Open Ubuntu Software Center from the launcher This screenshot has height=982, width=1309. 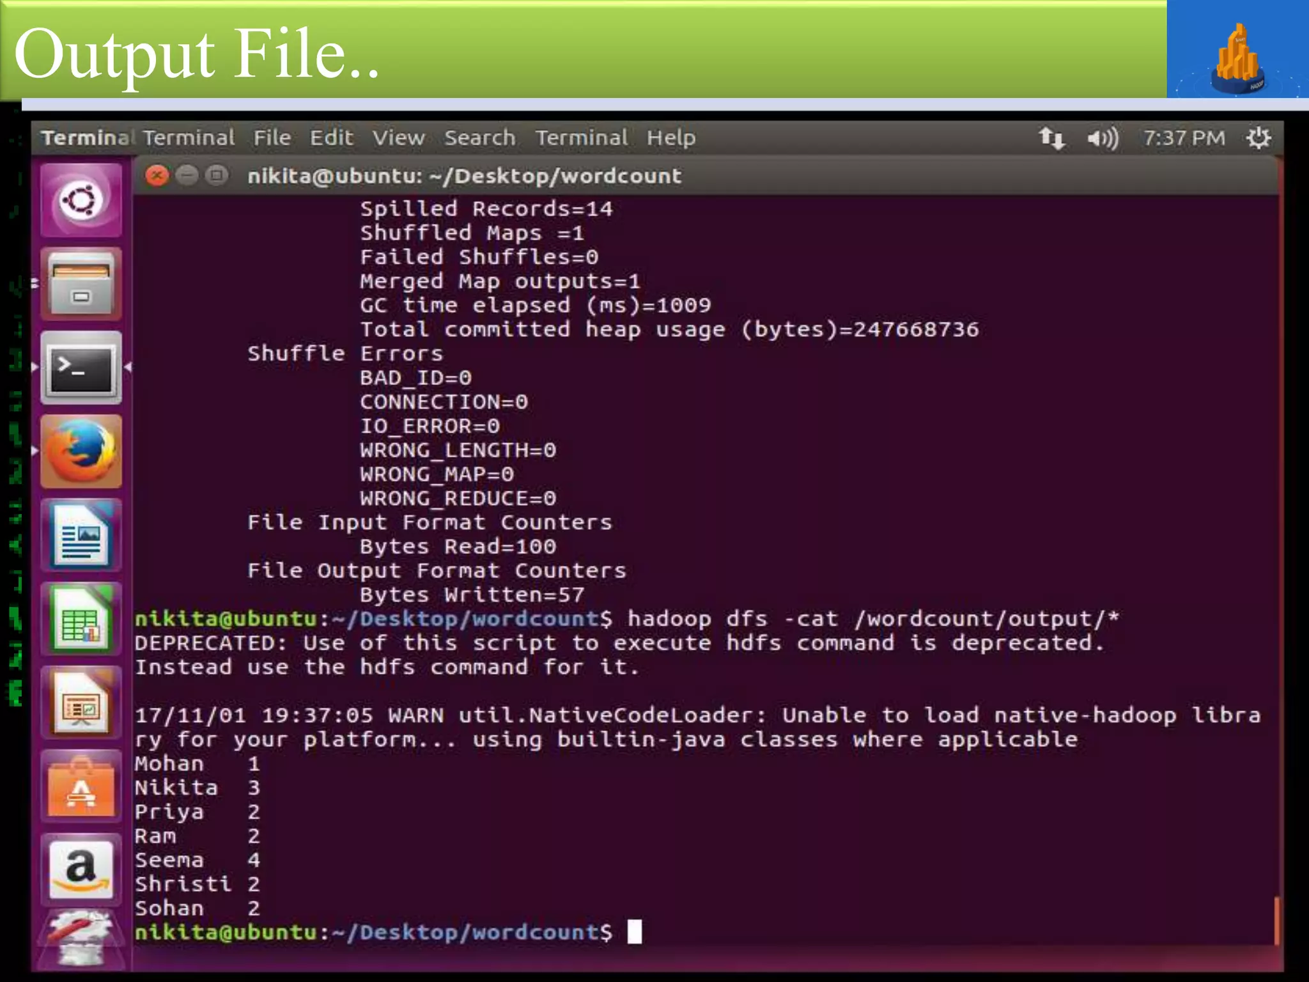click(81, 786)
